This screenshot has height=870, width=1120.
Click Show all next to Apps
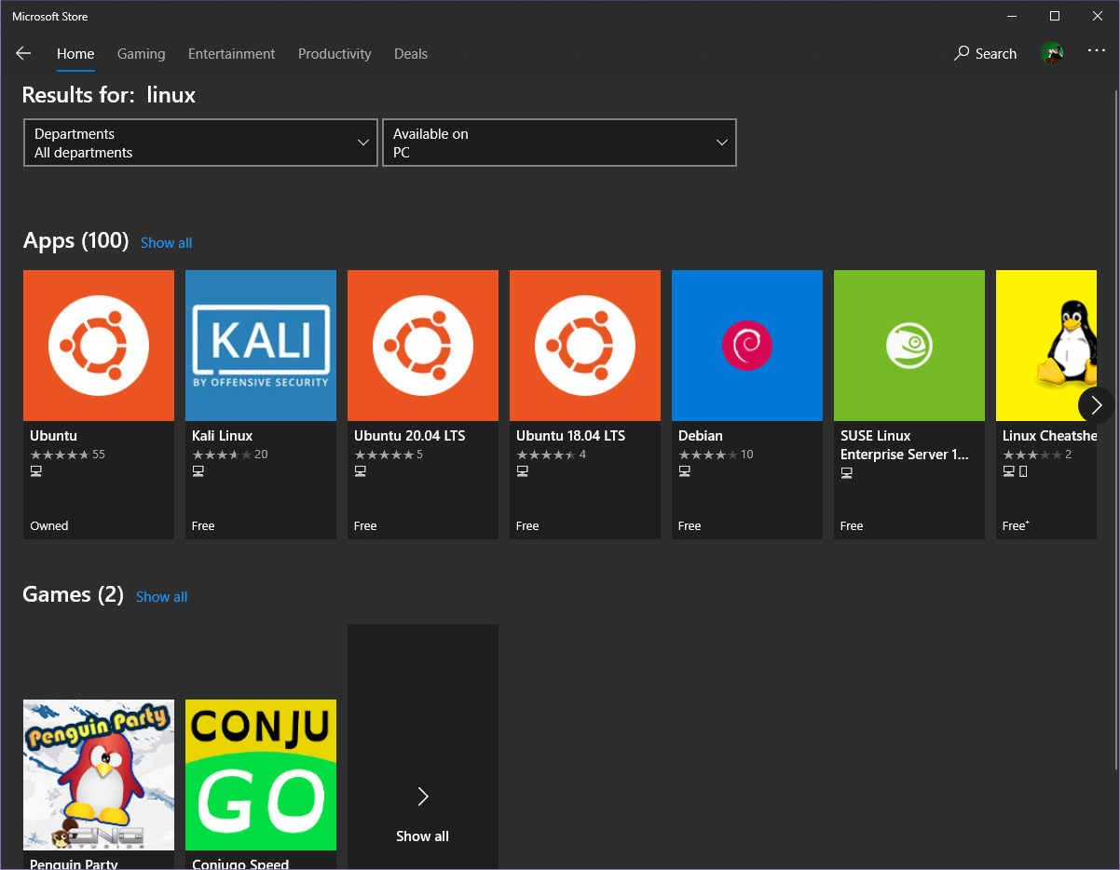(166, 243)
